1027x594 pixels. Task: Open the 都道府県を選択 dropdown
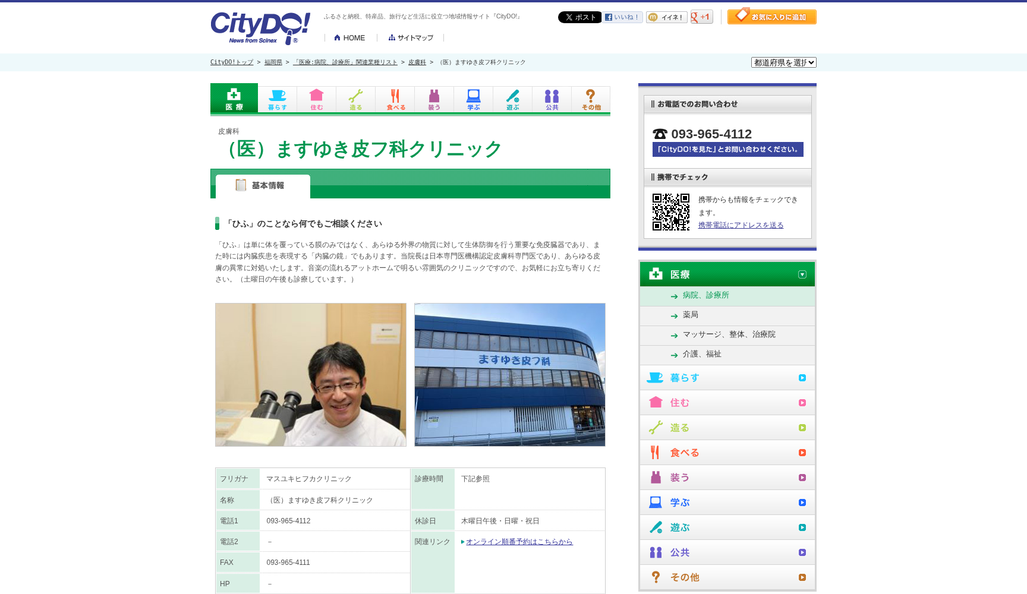click(x=783, y=62)
